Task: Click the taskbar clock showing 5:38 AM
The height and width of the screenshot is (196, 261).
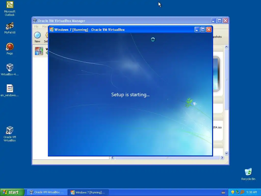Action: 252,192
